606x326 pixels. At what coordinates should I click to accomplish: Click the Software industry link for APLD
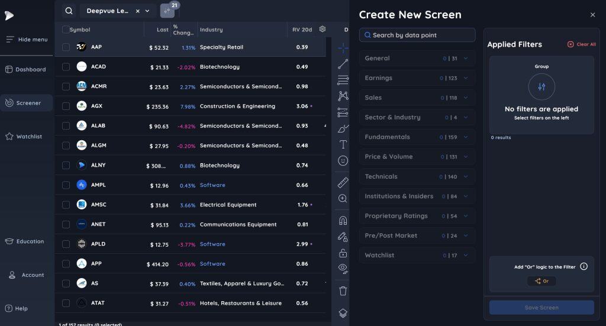(212, 244)
